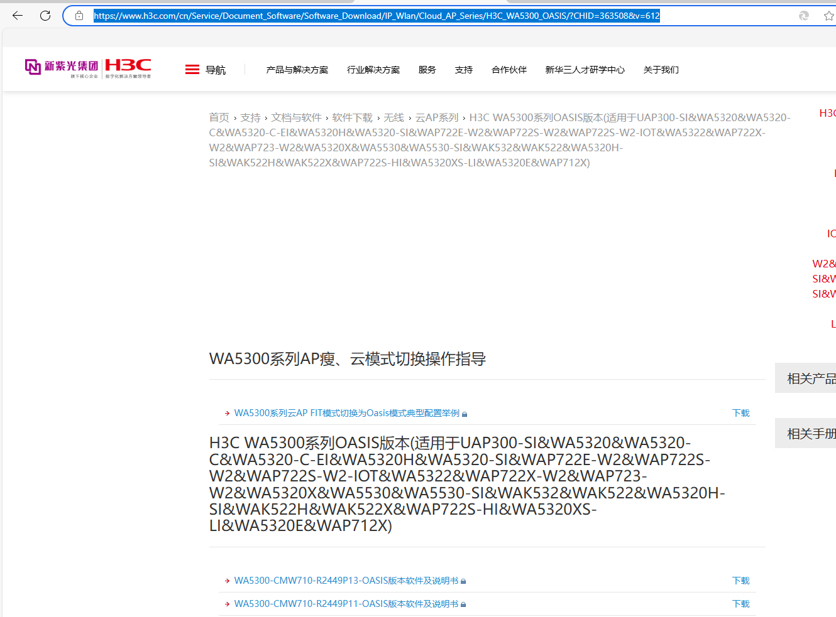Click 下载 in the R2449P11 row

(x=741, y=604)
